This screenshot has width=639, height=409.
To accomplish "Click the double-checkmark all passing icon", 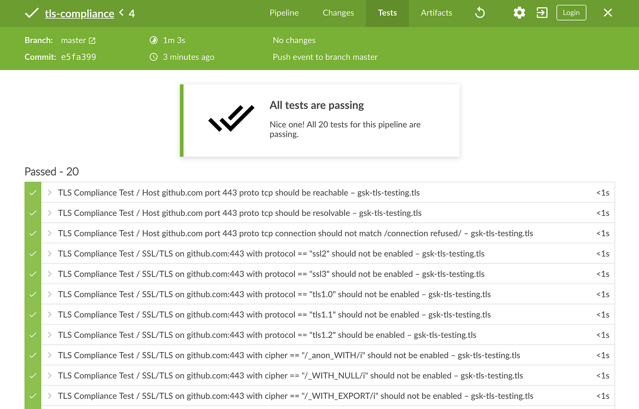I will (231, 119).
